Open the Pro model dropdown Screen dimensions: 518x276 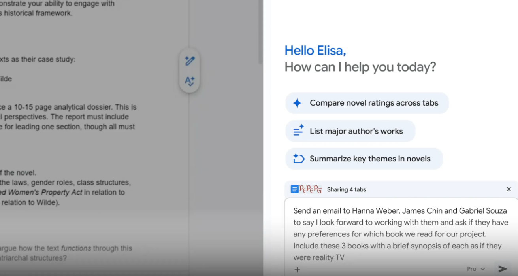(x=476, y=269)
